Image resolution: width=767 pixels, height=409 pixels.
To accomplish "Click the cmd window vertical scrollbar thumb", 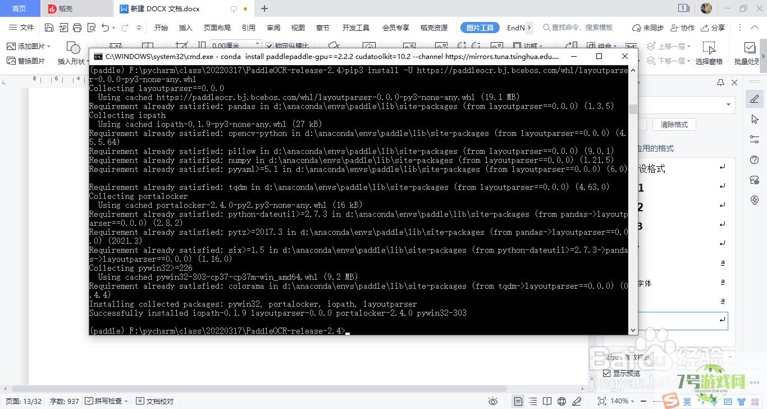I will click(x=633, y=109).
